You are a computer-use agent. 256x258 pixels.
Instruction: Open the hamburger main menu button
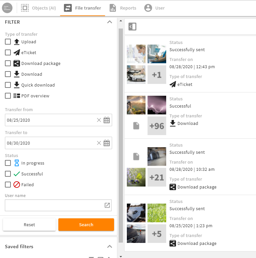coord(7,8)
